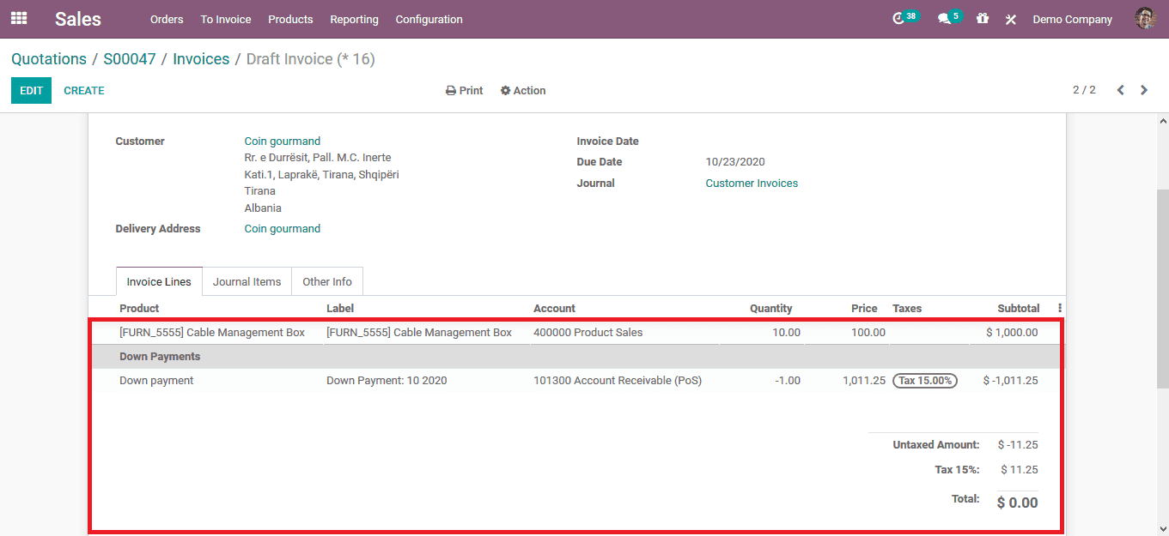Click the EDIT button
Image resolution: width=1169 pixels, height=536 pixels.
click(31, 90)
